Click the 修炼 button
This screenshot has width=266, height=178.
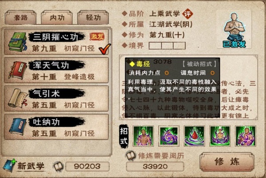227,162
